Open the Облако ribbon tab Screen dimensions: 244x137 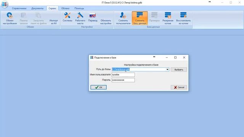point(65,8)
